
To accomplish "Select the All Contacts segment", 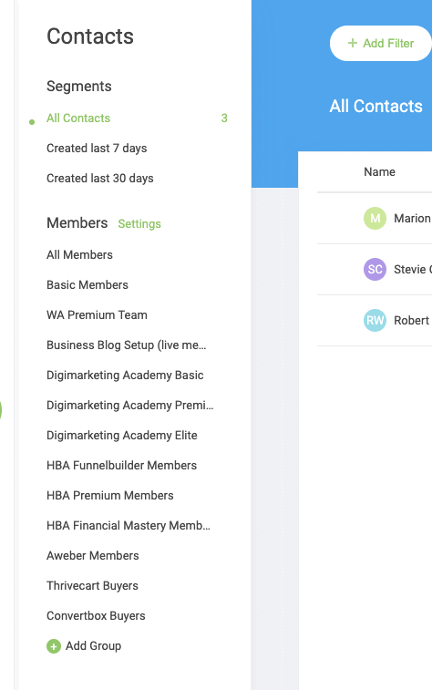I will (78, 118).
